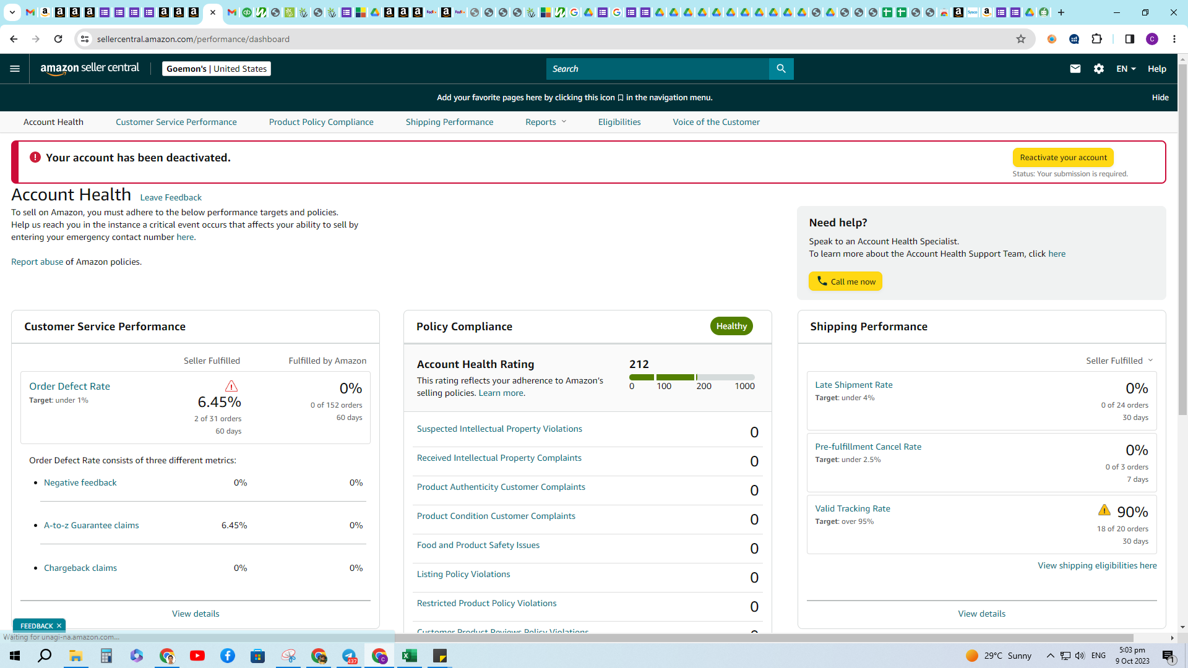Open the Order Defect Rate link

(x=69, y=386)
